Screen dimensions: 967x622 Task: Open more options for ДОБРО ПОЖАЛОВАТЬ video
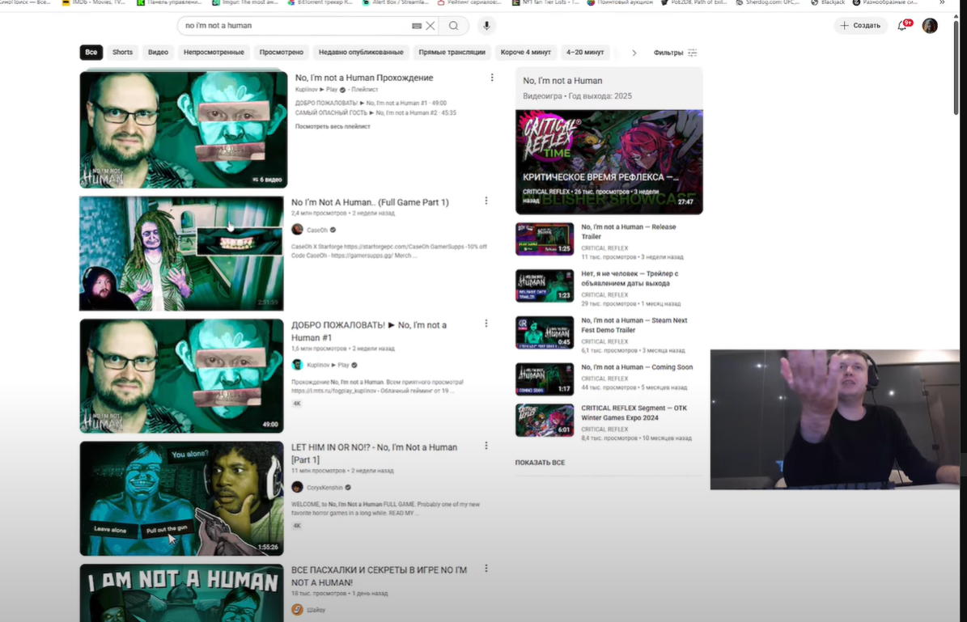tap(486, 324)
